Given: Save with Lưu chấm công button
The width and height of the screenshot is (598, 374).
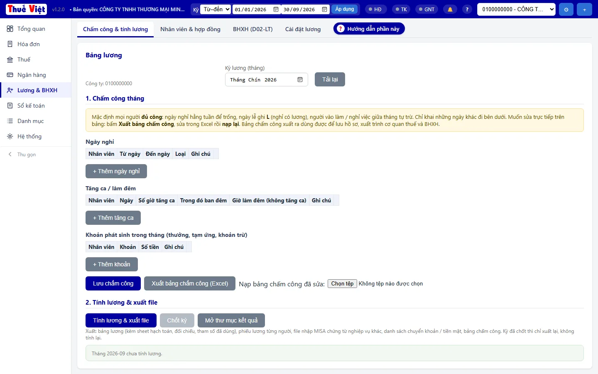Looking at the screenshot, I should pos(113,283).
